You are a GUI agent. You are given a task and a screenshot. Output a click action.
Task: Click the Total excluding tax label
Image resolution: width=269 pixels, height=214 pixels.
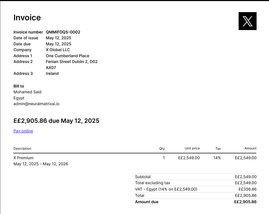click(x=152, y=183)
